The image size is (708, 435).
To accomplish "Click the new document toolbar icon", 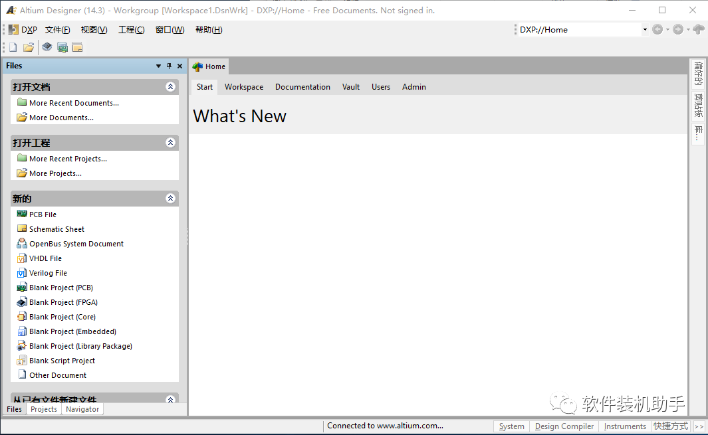I will point(13,47).
